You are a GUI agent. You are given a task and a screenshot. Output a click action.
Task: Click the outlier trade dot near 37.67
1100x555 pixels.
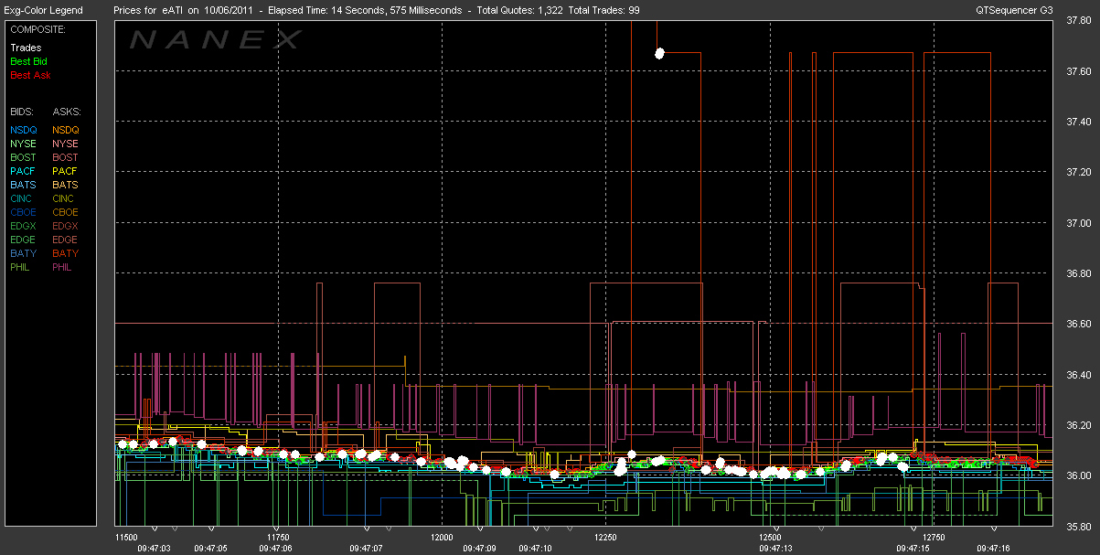659,53
